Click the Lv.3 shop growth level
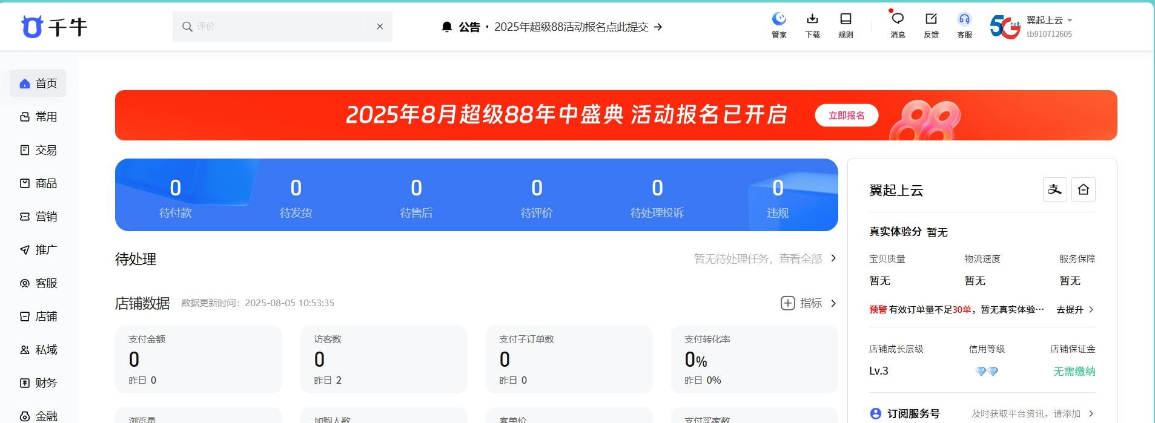 pos(879,371)
